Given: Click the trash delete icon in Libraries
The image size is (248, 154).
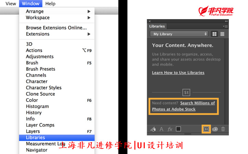Looking at the screenshot, I should pyautogui.click(x=223, y=129).
